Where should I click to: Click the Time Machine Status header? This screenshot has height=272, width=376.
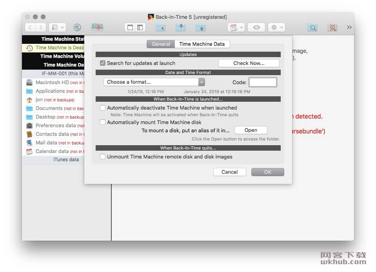point(53,39)
